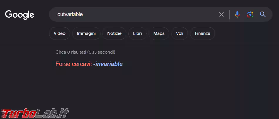Open the Voli search filter

(x=180, y=33)
